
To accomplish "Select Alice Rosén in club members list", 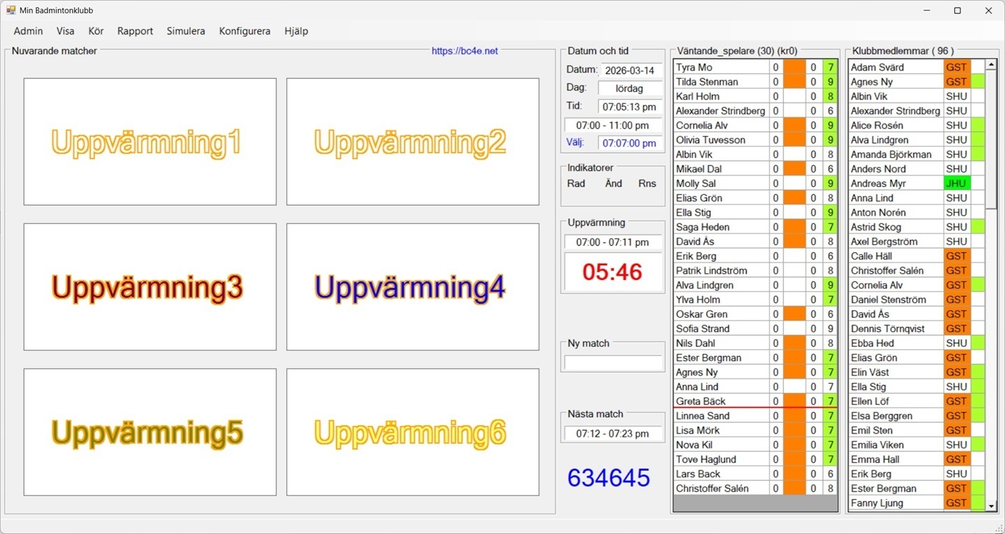I will (895, 126).
